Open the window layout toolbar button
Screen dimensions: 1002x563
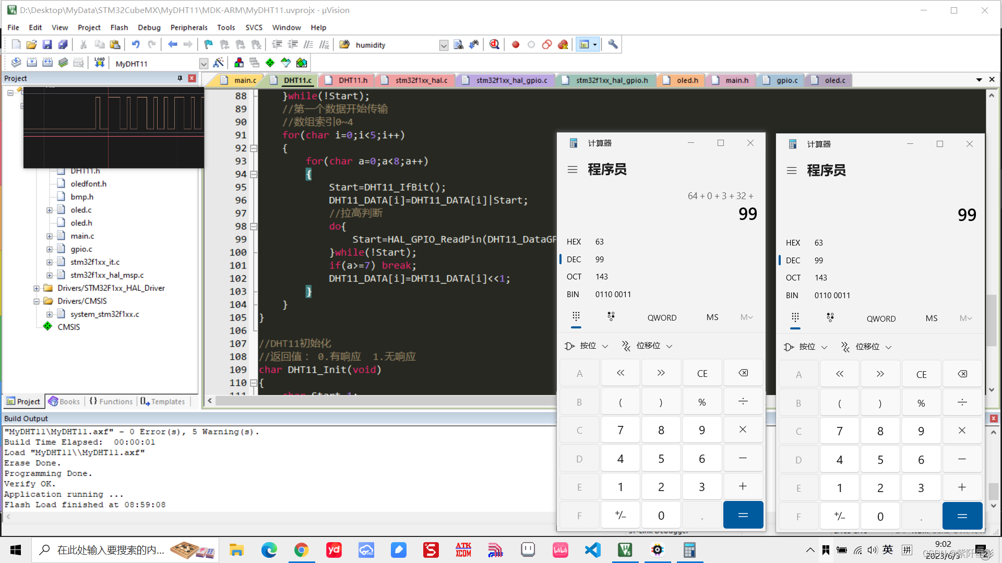coord(588,45)
